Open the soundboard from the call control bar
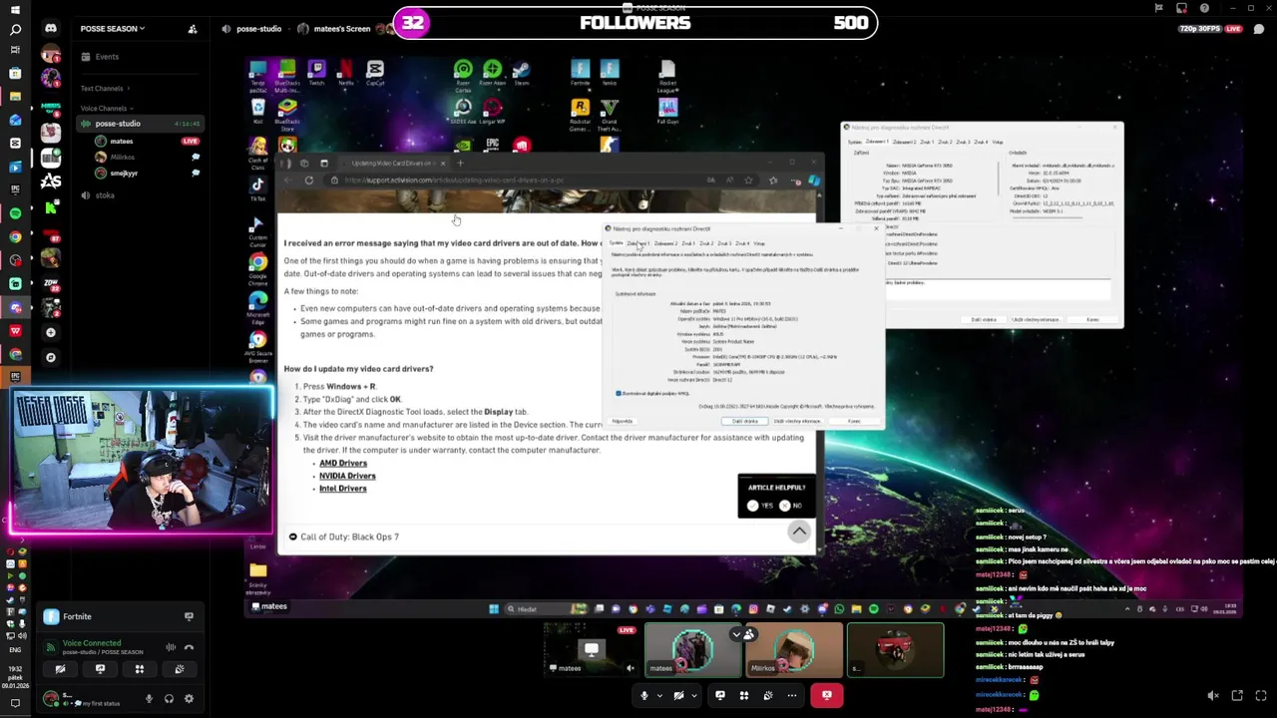This screenshot has width=1277, height=718. pyautogui.click(x=767, y=695)
